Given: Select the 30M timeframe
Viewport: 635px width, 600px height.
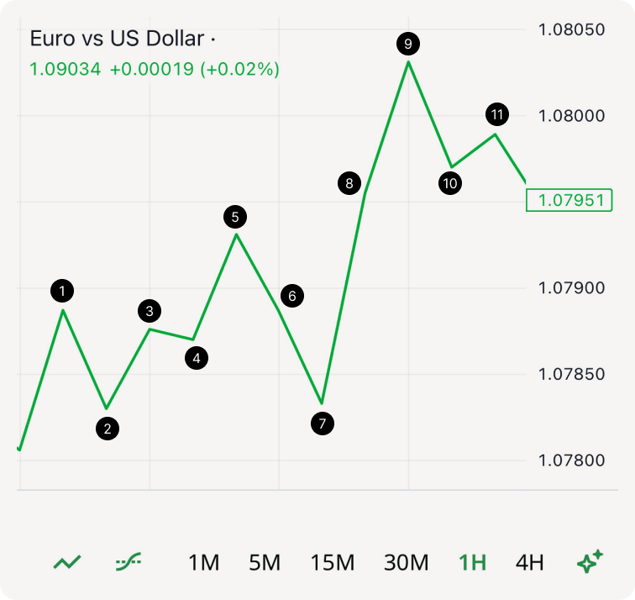Looking at the screenshot, I should [407, 562].
